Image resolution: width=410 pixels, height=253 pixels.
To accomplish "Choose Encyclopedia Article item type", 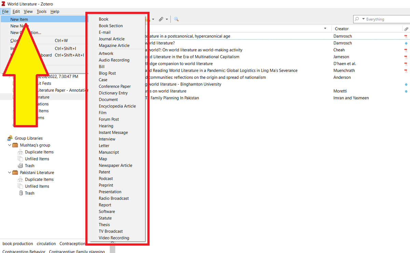I will pyautogui.click(x=117, y=106).
